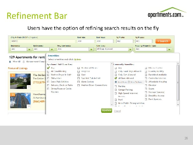This screenshot has height=145, width=193.
Task: Check the Rent Specials checkbox
Action: (146, 99)
